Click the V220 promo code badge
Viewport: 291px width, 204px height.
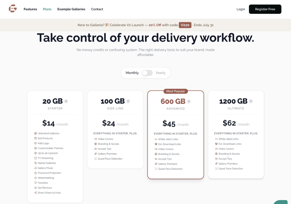(x=185, y=25)
